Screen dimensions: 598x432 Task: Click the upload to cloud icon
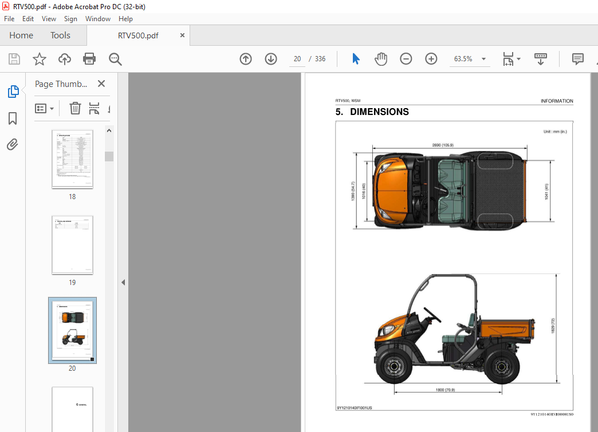tap(65, 59)
